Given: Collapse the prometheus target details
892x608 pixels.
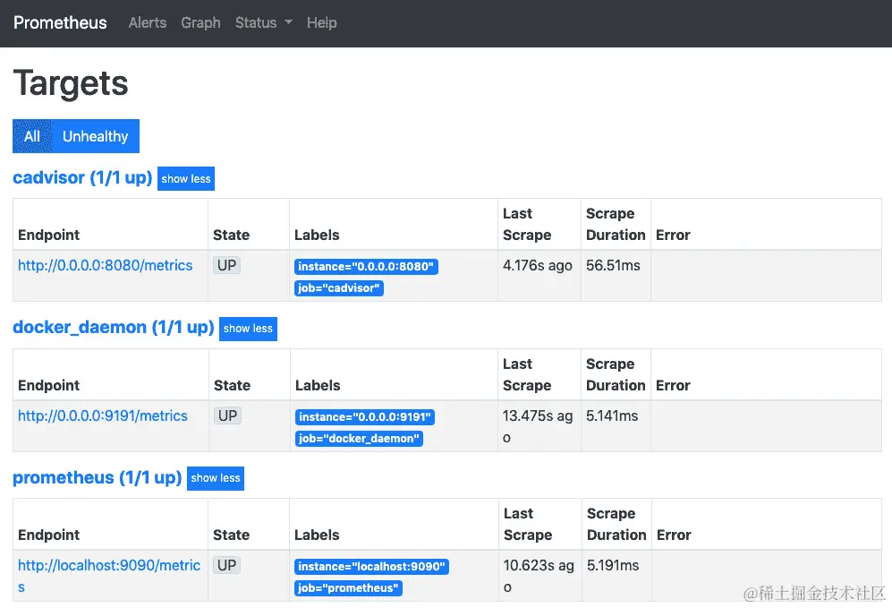Looking at the screenshot, I should 215,478.
